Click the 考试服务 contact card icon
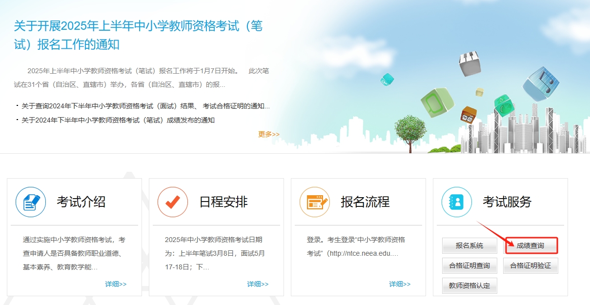Viewport: 590px width, 305px height. coord(456,202)
